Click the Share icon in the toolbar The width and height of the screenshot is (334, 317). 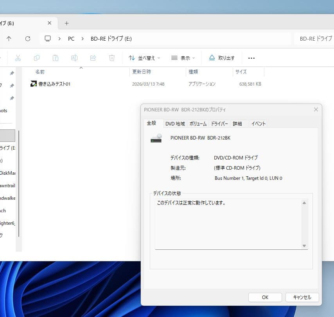click(x=93, y=58)
